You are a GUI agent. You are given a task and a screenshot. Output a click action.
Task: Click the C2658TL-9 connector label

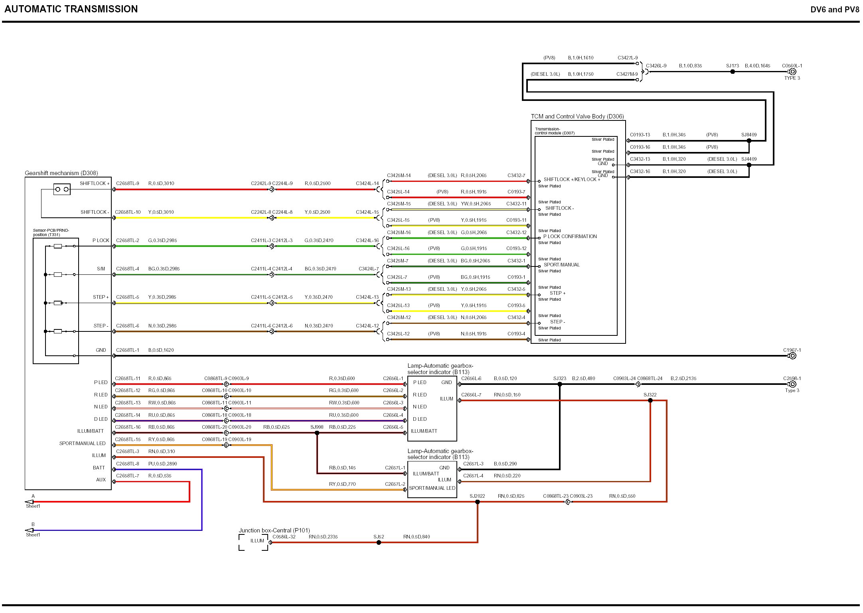pyautogui.click(x=128, y=183)
